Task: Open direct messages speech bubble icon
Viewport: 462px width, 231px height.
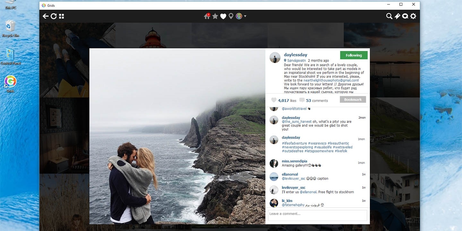Action: [405, 16]
